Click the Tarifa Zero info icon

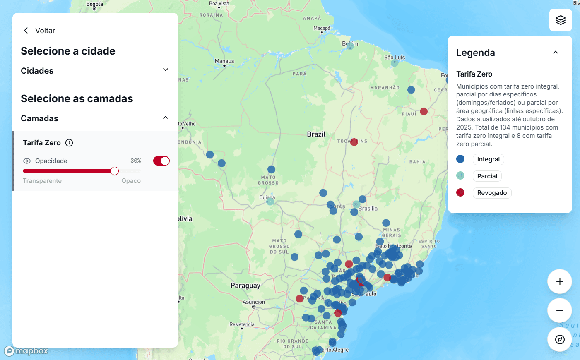69,143
